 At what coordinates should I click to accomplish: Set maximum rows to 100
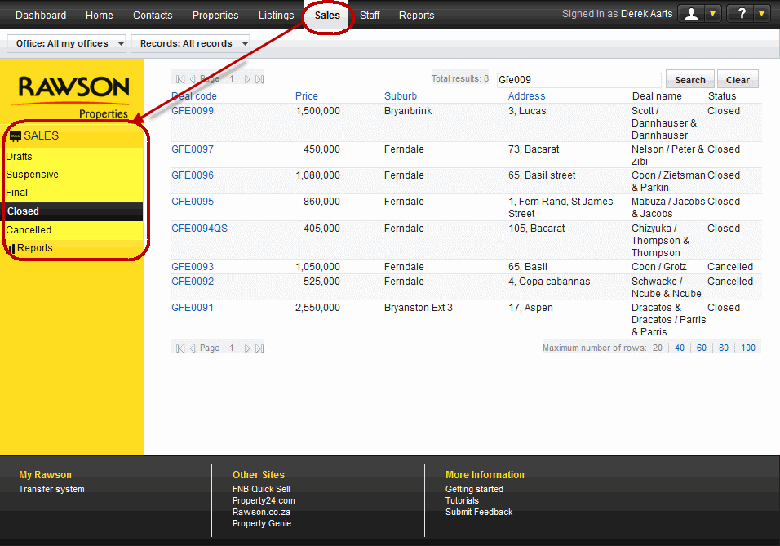tap(748, 348)
